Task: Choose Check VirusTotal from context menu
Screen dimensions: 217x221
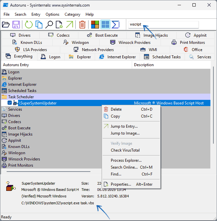Action: click(x=125, y=150)
